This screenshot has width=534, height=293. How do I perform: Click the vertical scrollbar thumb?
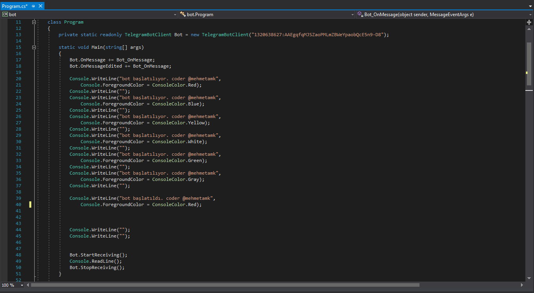pos(529,63)
